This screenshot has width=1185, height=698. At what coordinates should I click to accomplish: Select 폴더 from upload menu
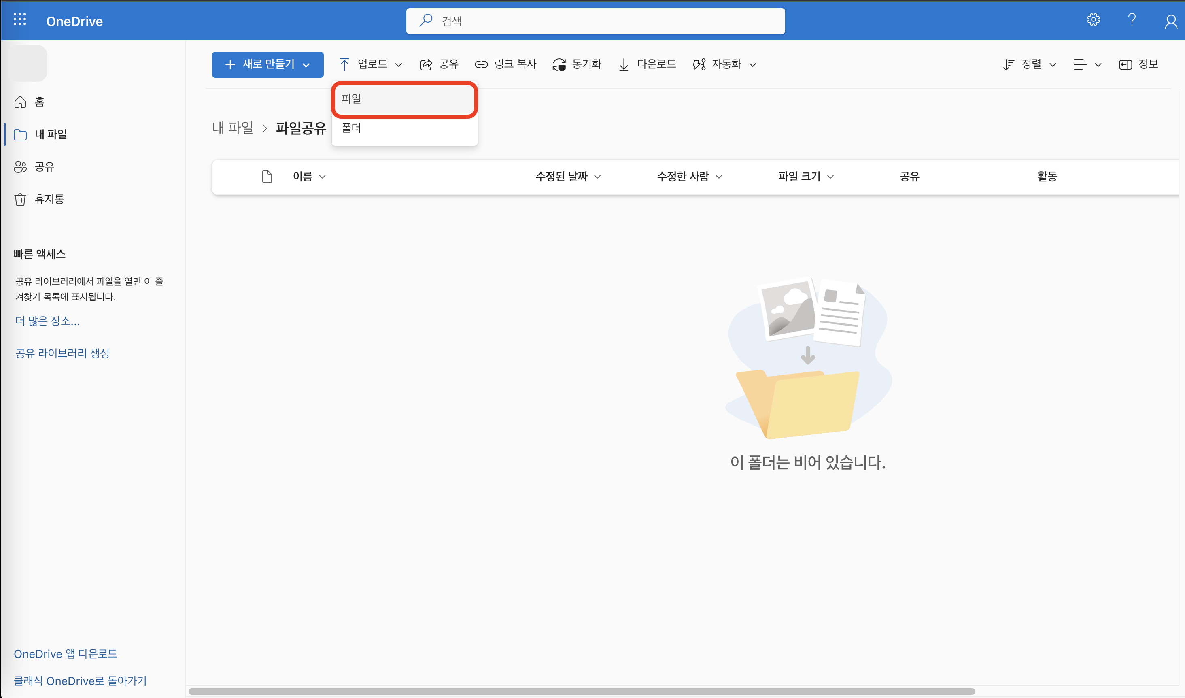click(x=404, y=128)
